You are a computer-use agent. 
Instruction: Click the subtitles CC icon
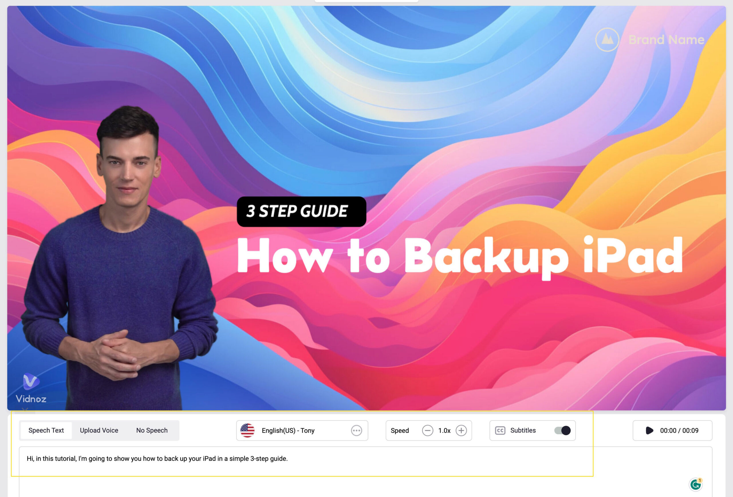coord(500,431)
